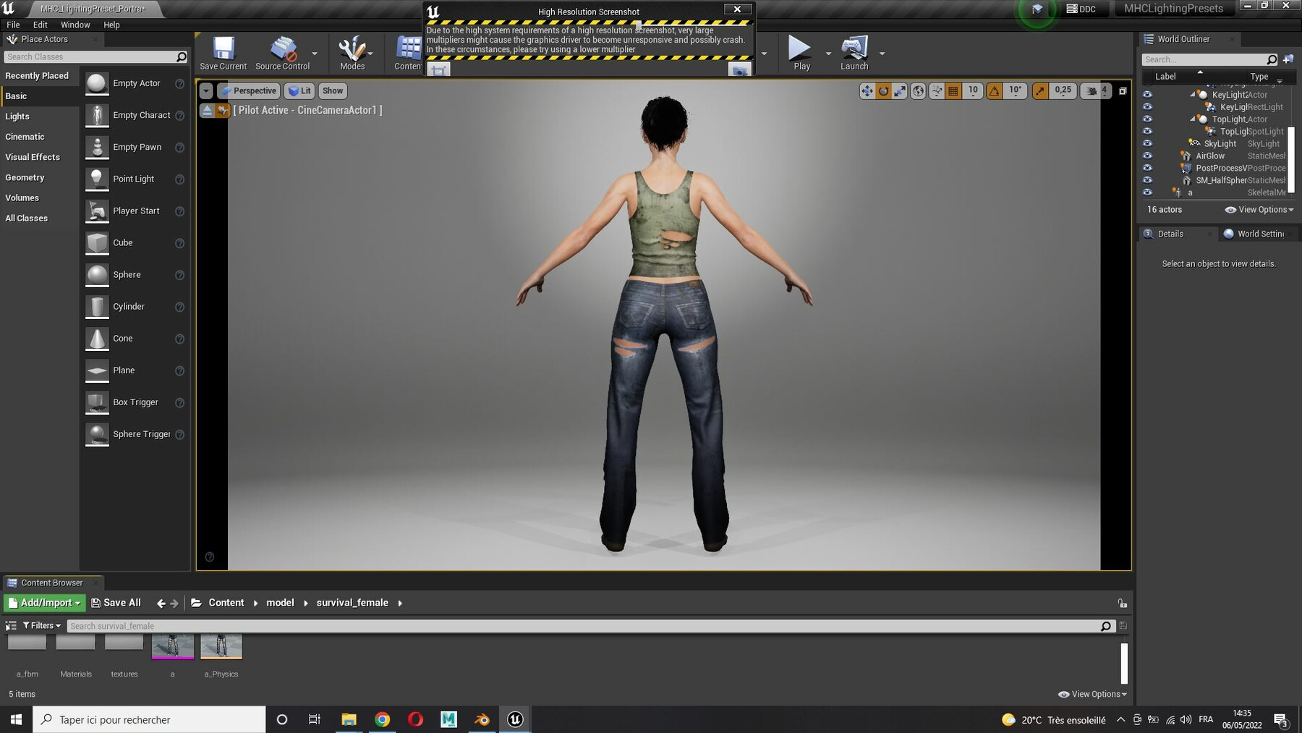
Task: Select the a_Physics asset thumbnail
Action: click(221, 648)
